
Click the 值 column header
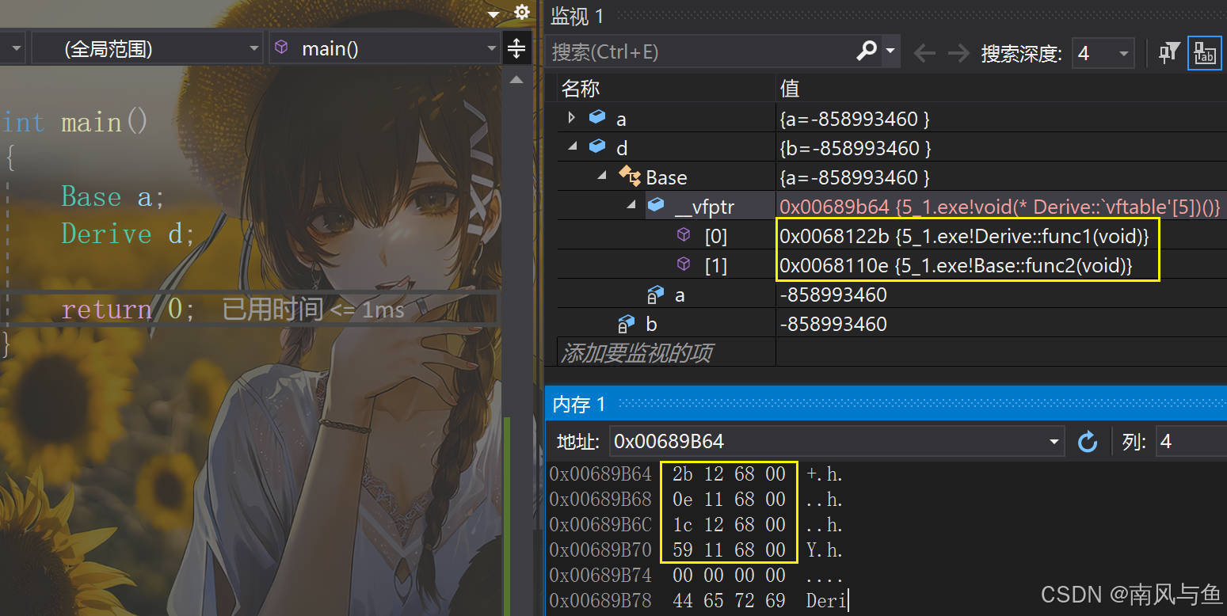coord(790,88)
